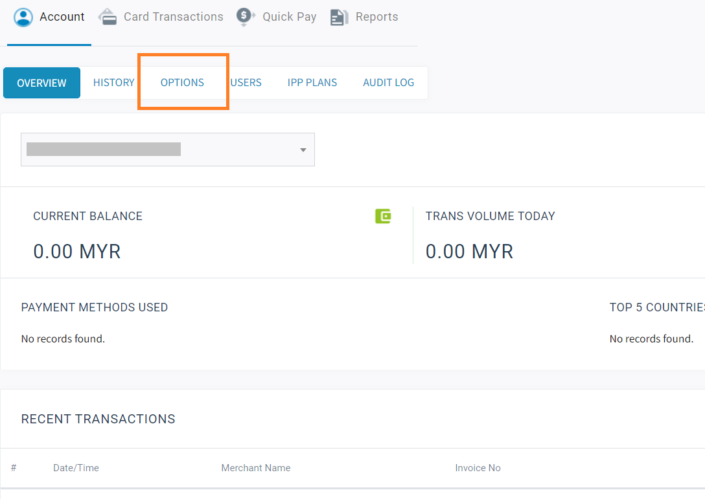Open the Card Transactions navigation tab
This screenshot has height=501, width=705.
[161, 17]
